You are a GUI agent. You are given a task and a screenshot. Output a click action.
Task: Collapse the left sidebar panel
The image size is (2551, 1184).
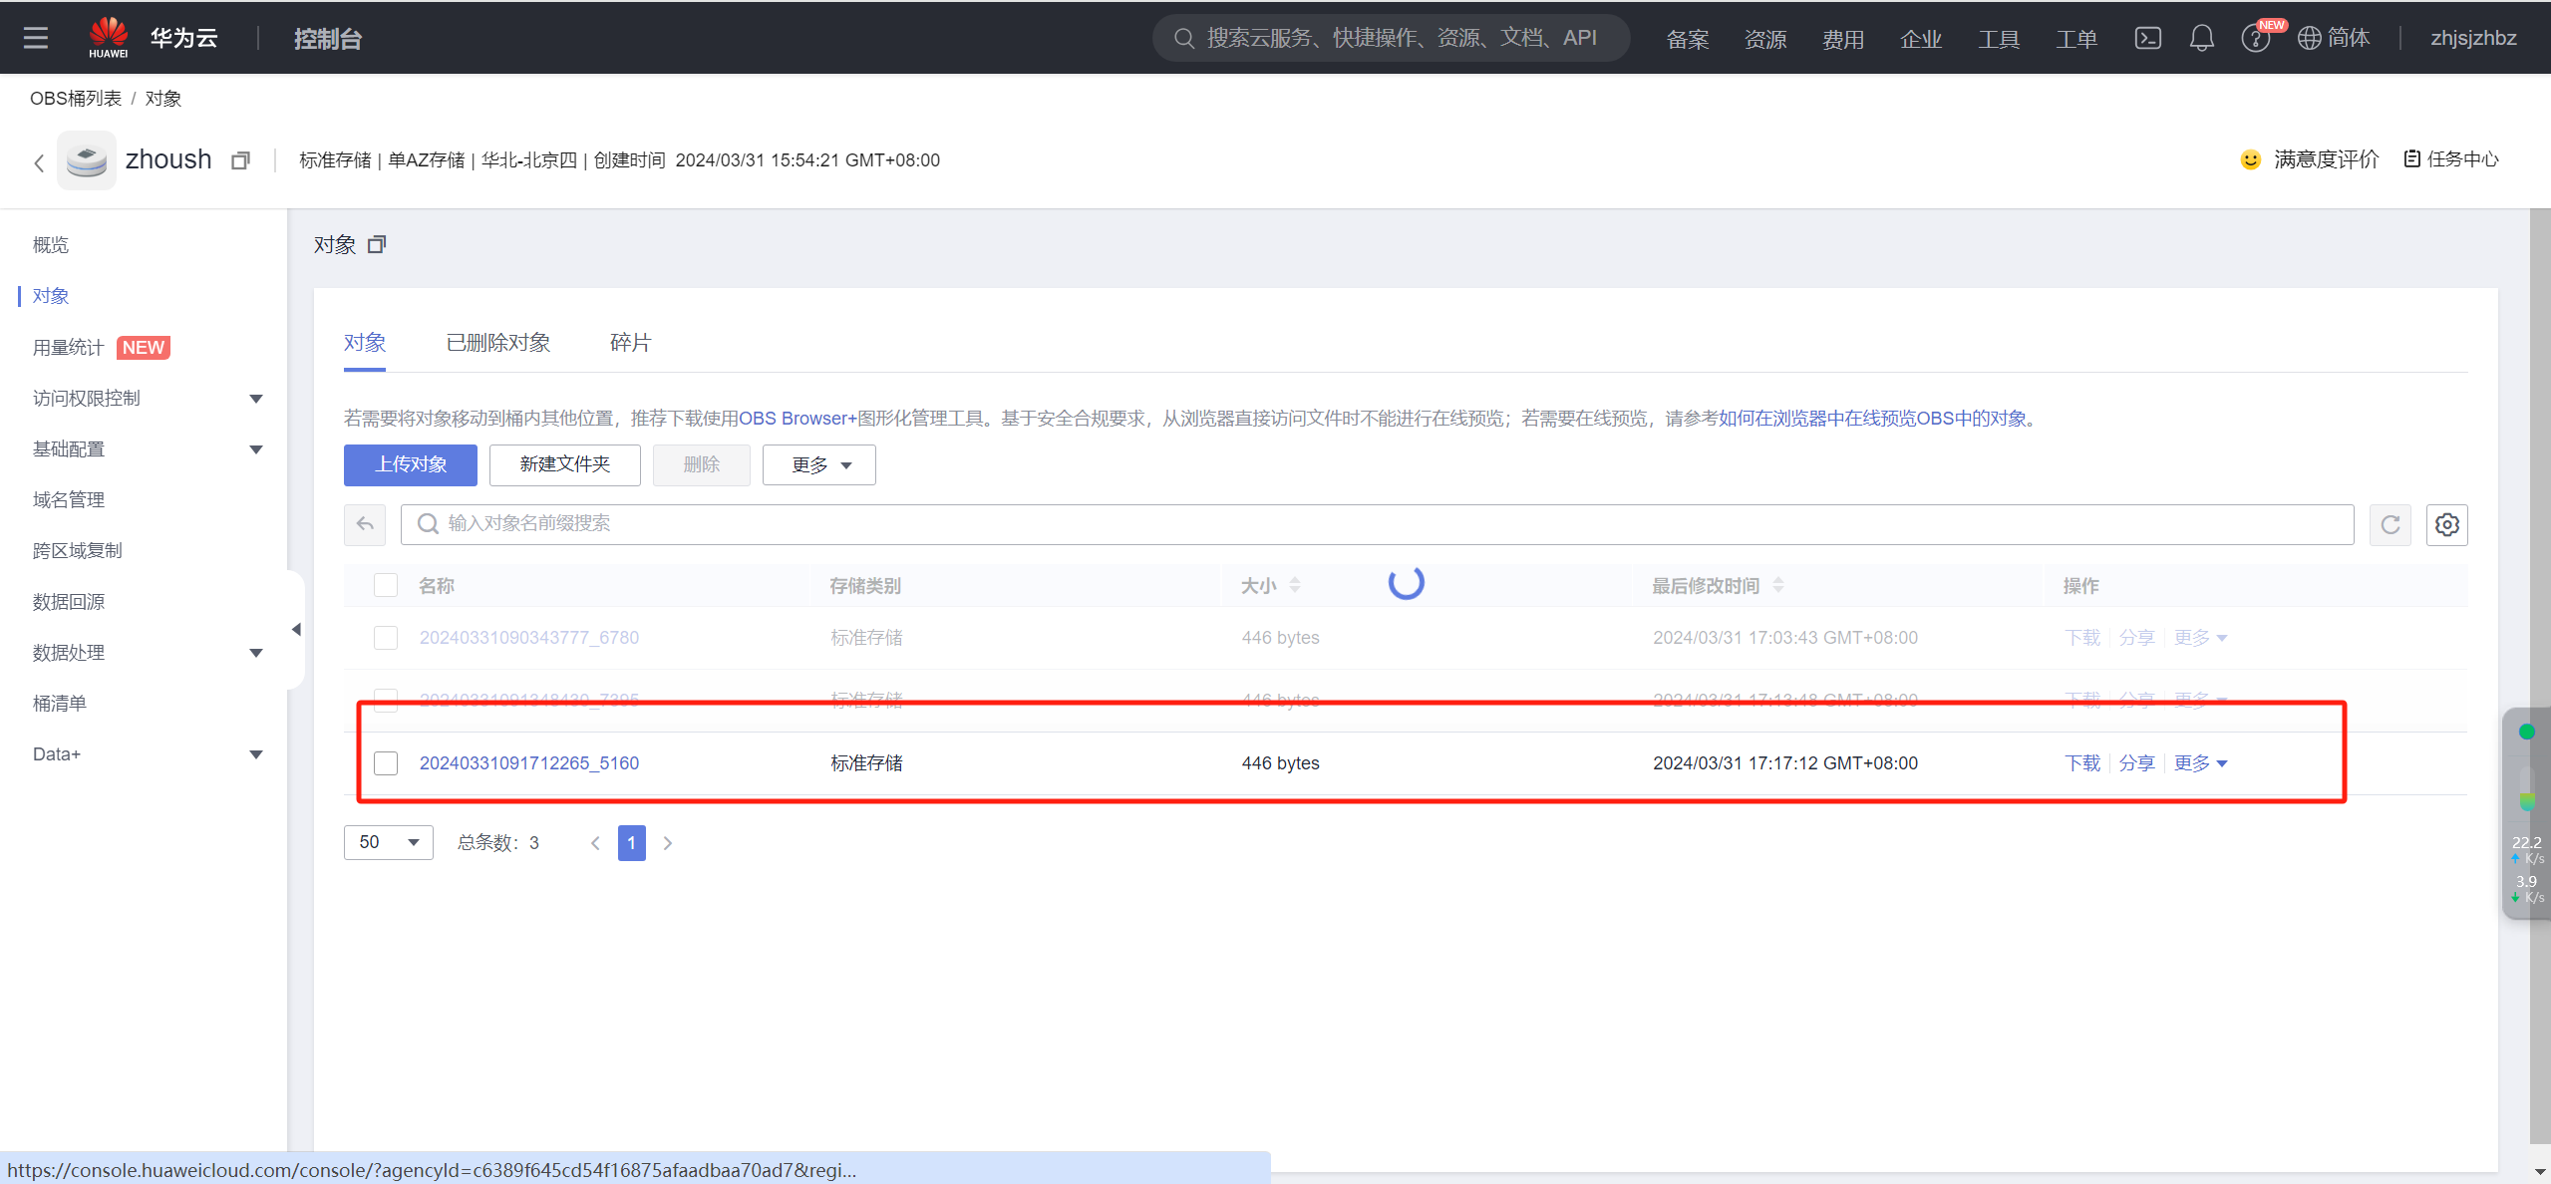tap(296, 630)
